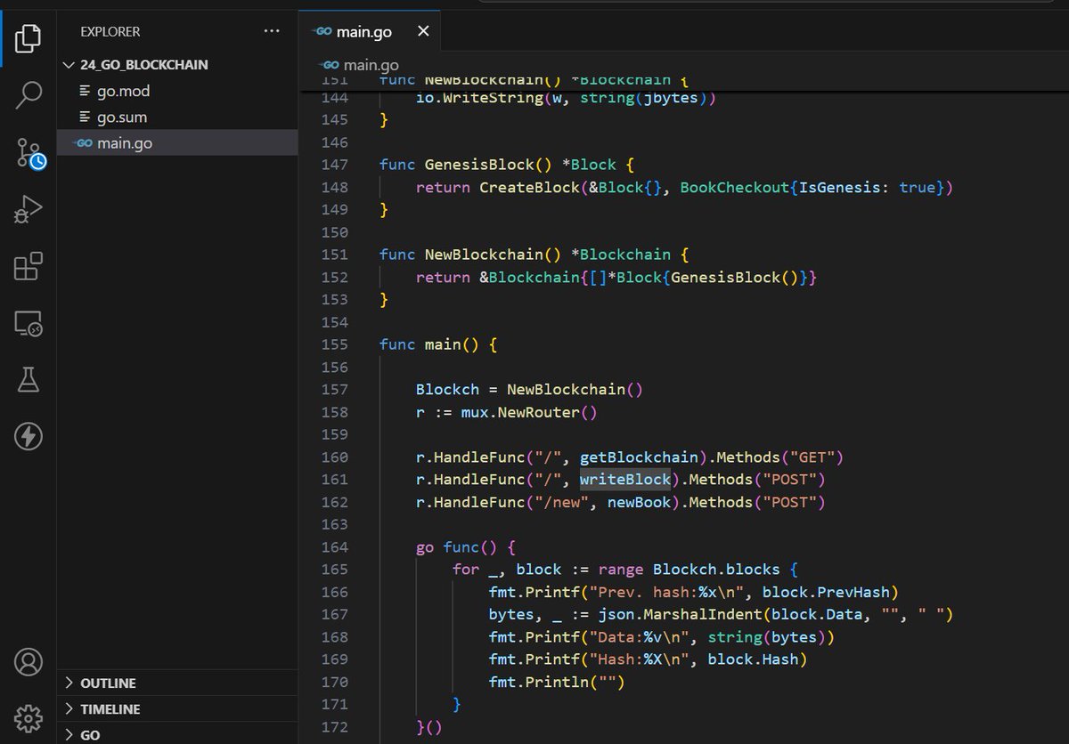
Task: Click fmt.Println on line 170
Action: pos(538,683)
